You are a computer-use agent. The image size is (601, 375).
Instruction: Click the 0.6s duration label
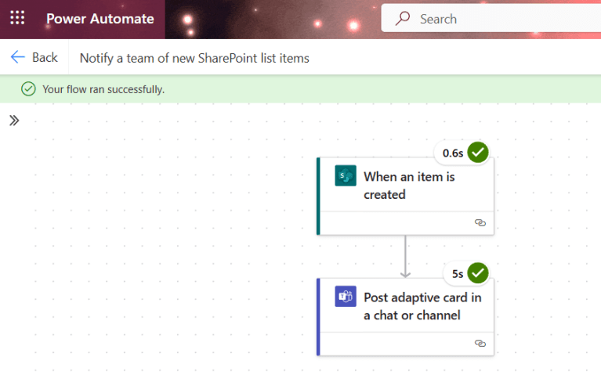click(453, 153)
